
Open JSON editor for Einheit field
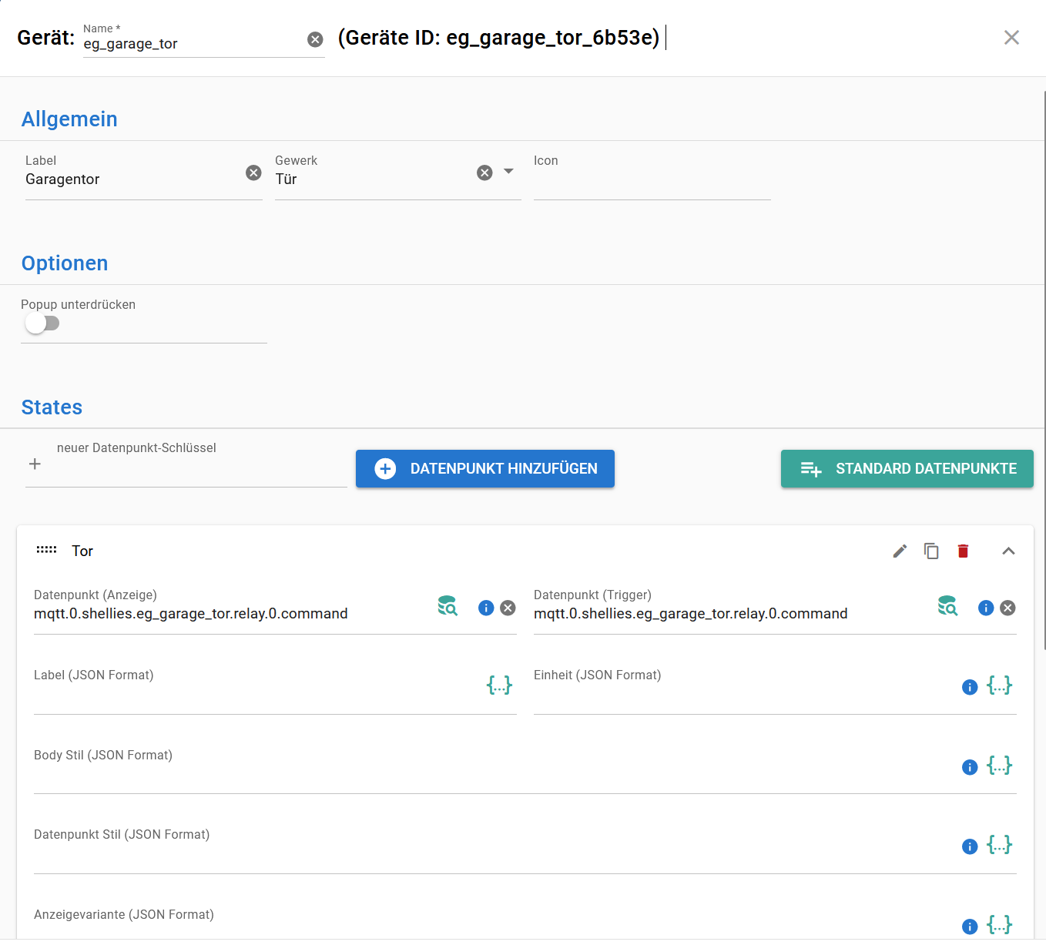click(999, 685)
